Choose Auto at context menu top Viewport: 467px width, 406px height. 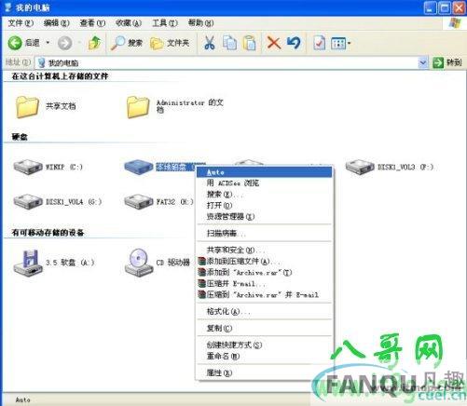pos(264,172)
